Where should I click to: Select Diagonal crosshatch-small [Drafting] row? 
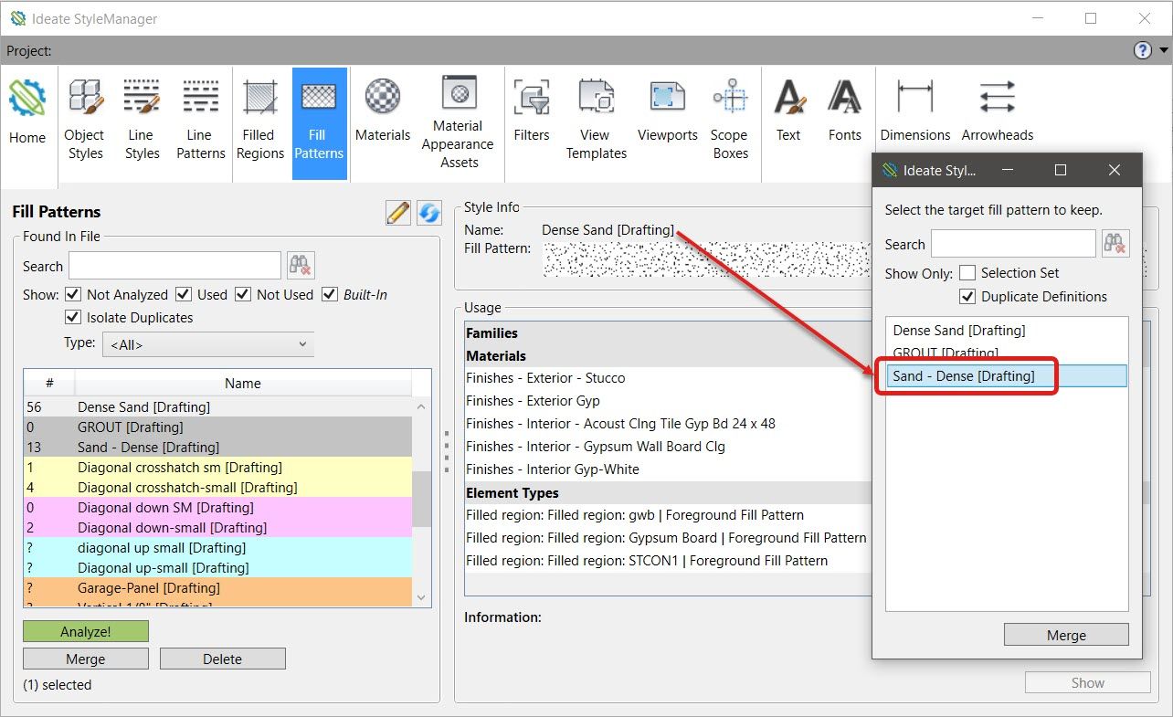[x=218, y=487]
